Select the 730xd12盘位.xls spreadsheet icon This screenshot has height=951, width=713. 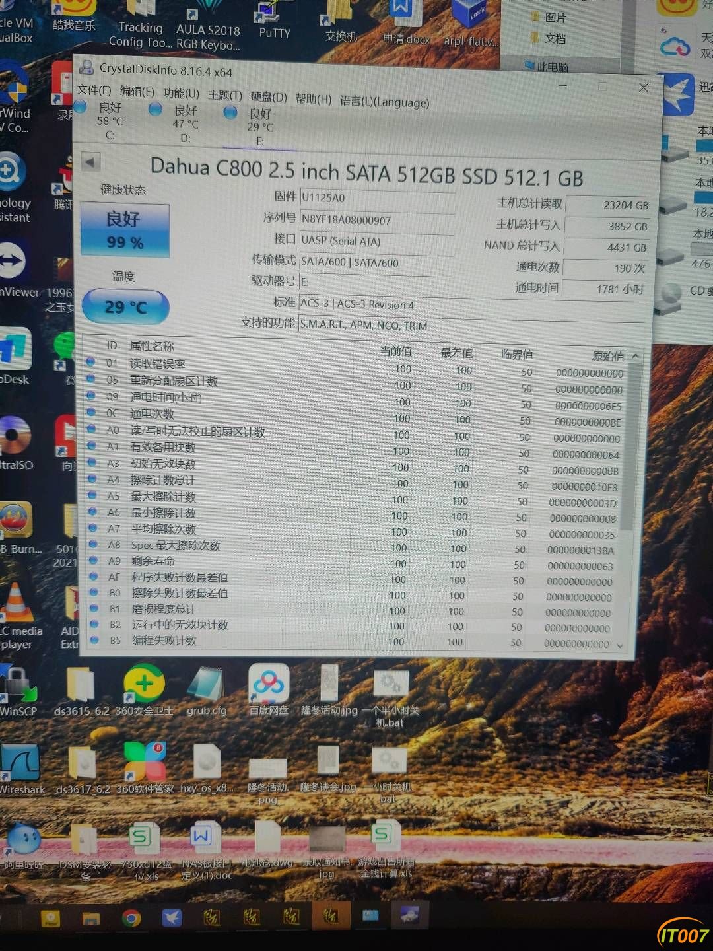pos(146,851)
